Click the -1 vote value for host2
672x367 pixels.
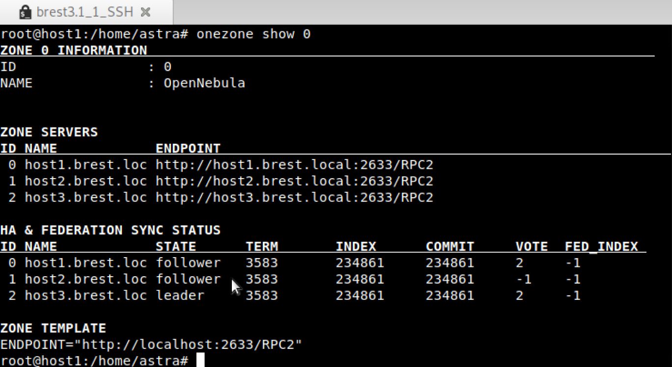click(524, 279)
